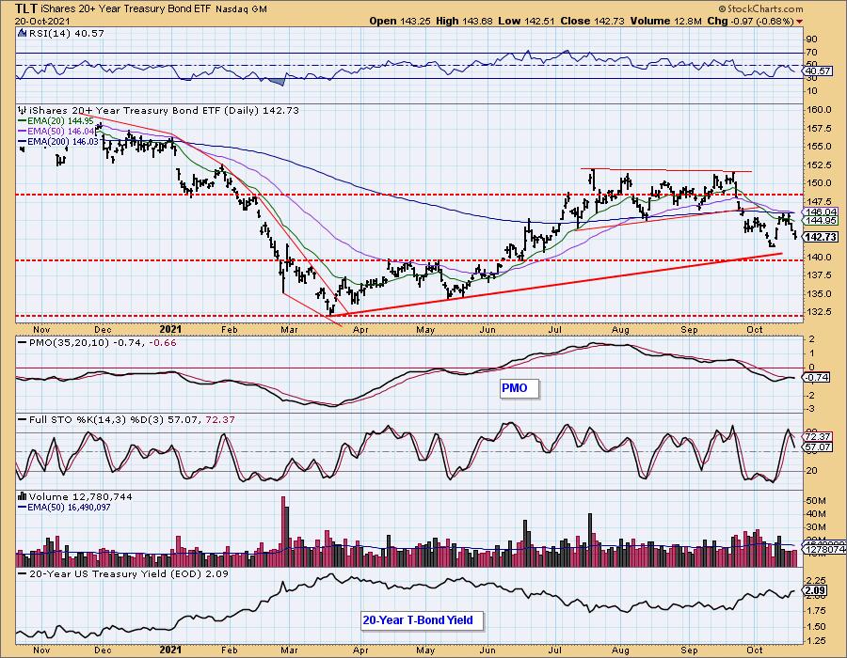Click the RSI(14) 40.57 legend label
This screenshot has height=658, width=847.
pyautogui.click(x=66, y=34)
